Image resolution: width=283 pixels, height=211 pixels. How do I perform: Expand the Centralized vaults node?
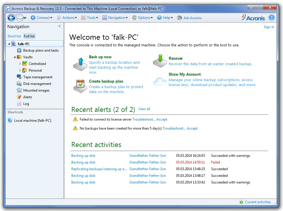click(20, 64)
